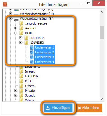Collapse the DCIM folder node
The height and width of the screenshot is (116, 107).
pos(16,33)
